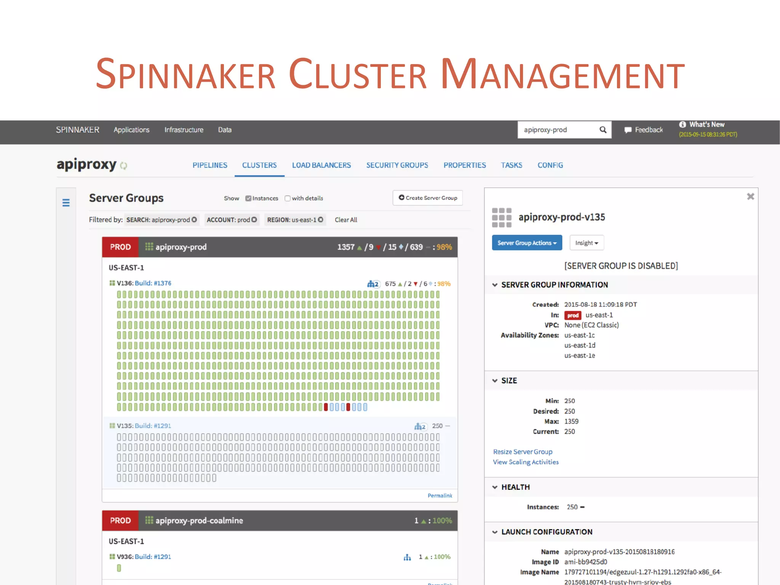Select the single V936 green instance
Screen dimensions: 780x585
(119, 568)
